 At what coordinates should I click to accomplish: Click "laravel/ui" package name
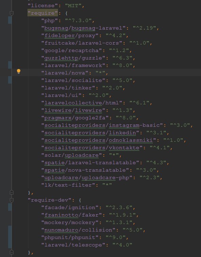click(x=61, y=95)
